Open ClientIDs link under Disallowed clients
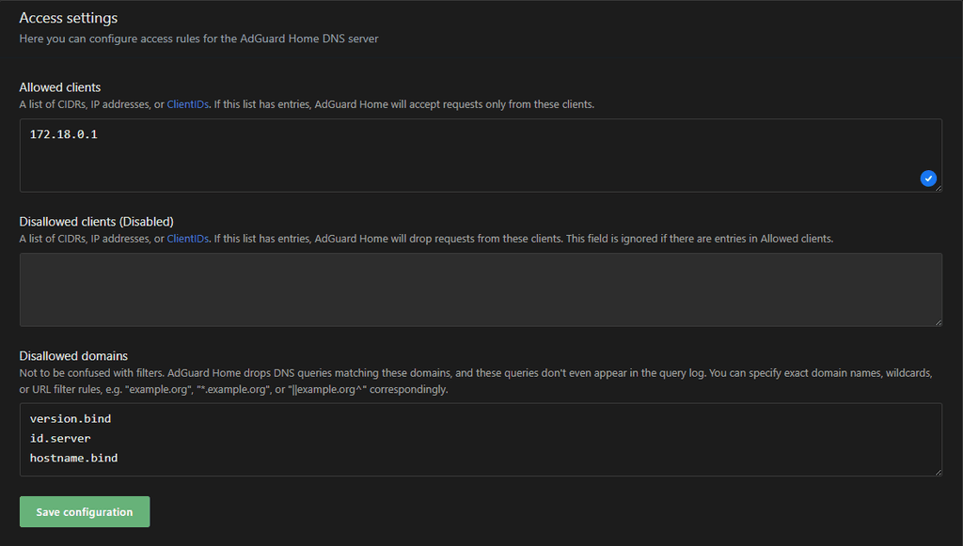 pos(187,239)
